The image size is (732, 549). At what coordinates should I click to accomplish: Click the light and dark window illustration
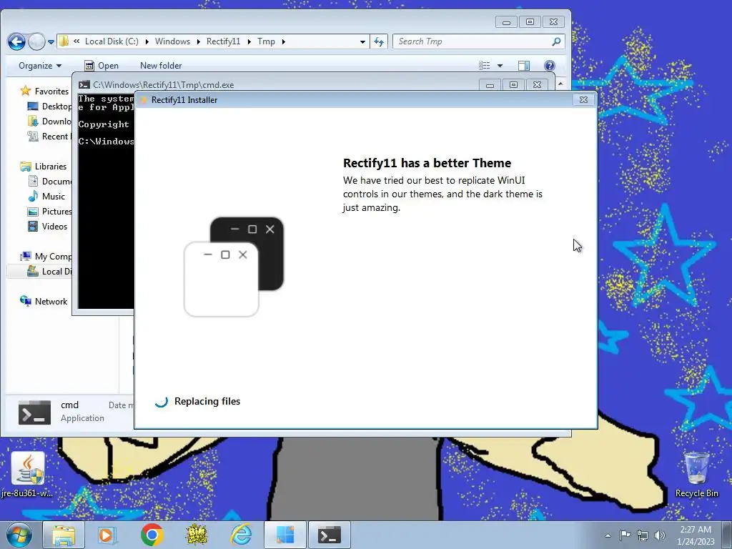(x=234, y=267)
